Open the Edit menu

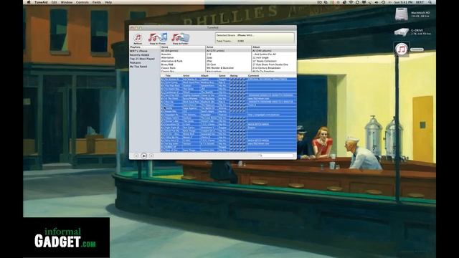point(55,2)
